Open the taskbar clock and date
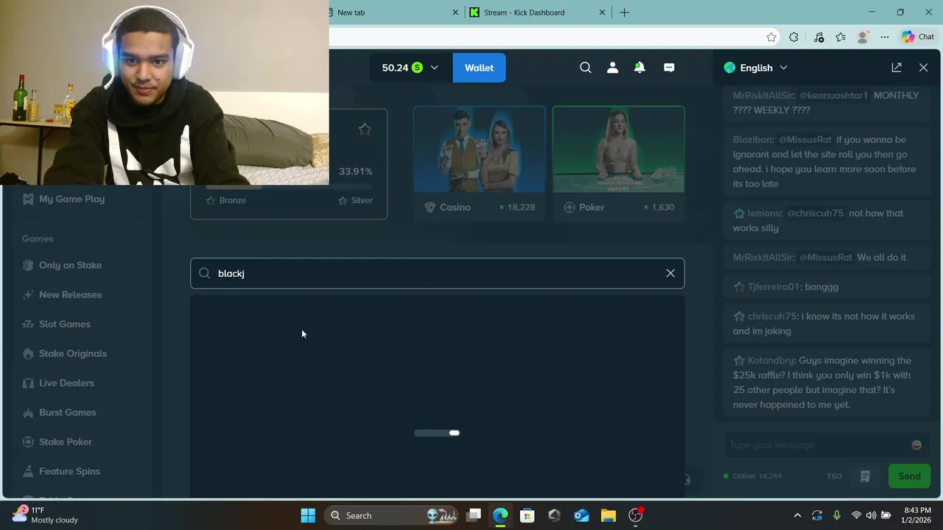Screen dimensions: 943x530 tap(917, 515)
